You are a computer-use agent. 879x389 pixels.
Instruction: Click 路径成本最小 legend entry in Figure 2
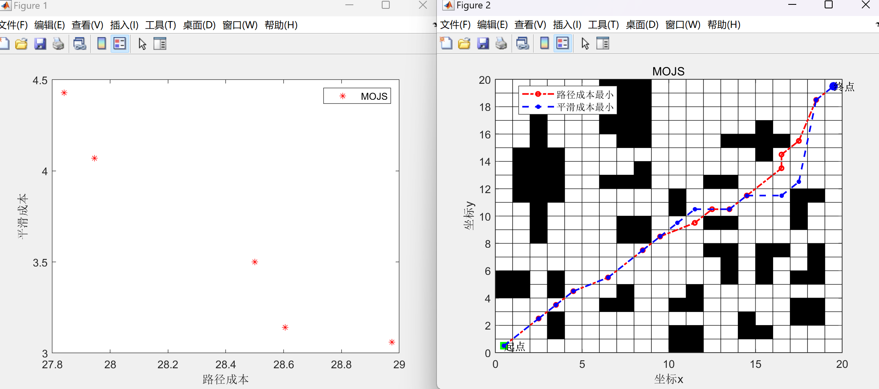[x=568, y=95]
